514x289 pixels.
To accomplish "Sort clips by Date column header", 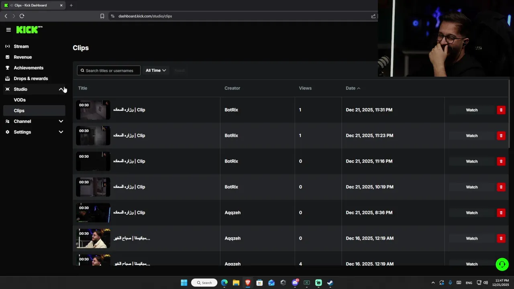I will (353, 88).
